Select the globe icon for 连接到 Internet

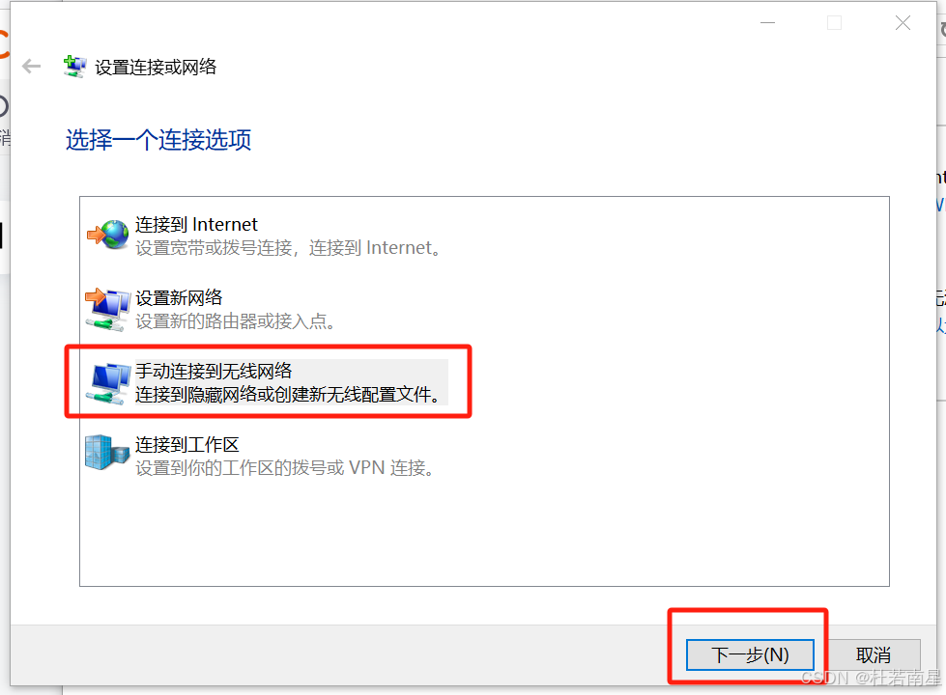[x=108, y=236]
